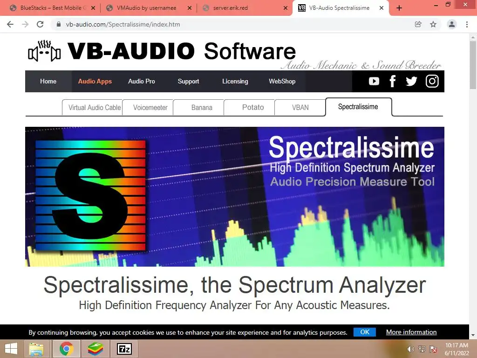
Task: Open More information cookie link
Action: 411,332
